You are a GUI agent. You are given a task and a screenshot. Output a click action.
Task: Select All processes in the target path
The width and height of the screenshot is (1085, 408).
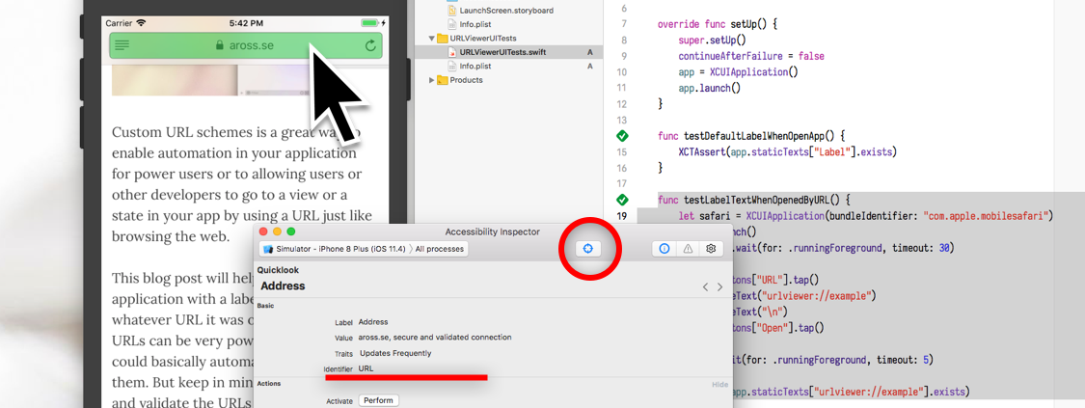[440, 249]
